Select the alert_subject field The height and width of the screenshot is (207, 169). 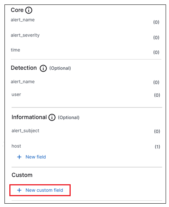(x=25, y=131)
